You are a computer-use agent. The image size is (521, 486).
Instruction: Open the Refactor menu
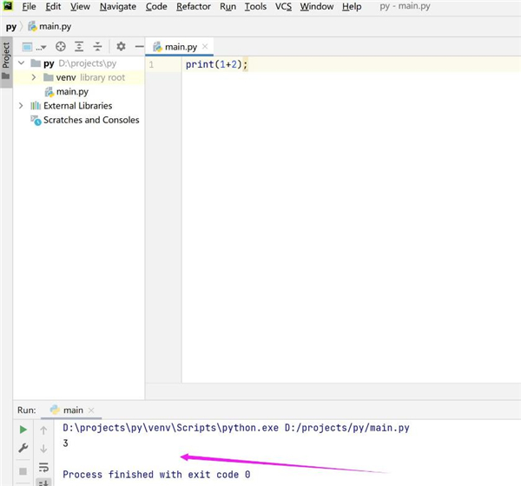tap(193, 7)
